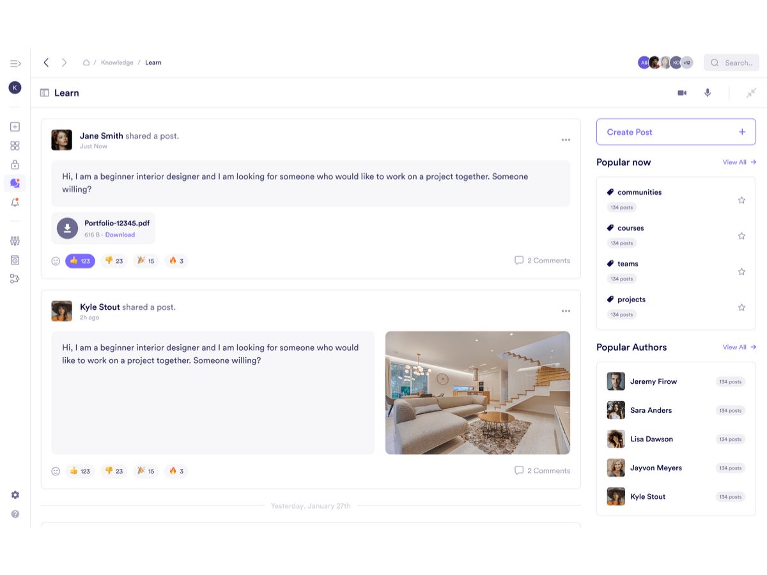Open more options on Jane Smith's post
Image resolution: width=767 pixels, height=575 pixels.
566,140
